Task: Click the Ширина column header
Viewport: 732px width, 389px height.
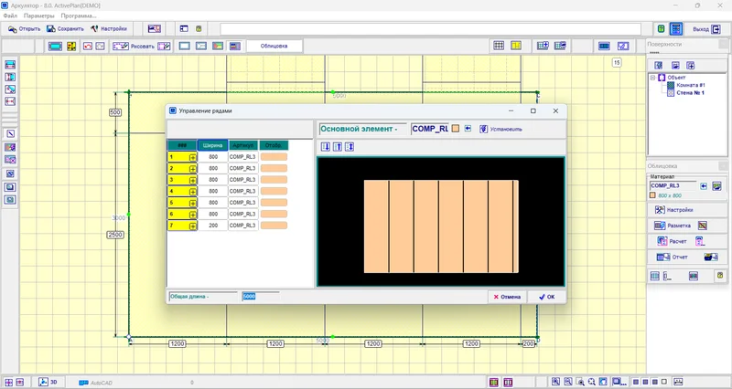Action: tap(213, 145)
